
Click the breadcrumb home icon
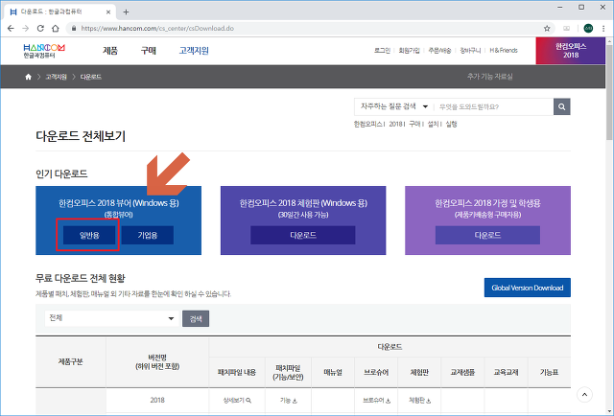pyautogui.click(x=28, y=77)
